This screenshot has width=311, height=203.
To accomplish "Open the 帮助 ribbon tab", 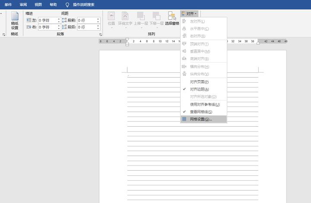I will (53, 5).
